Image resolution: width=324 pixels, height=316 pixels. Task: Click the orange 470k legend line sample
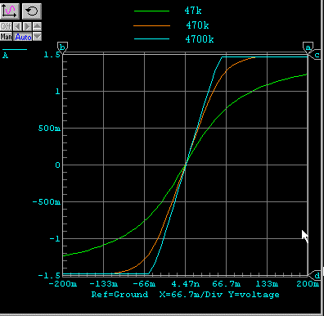tap(151, 25)
